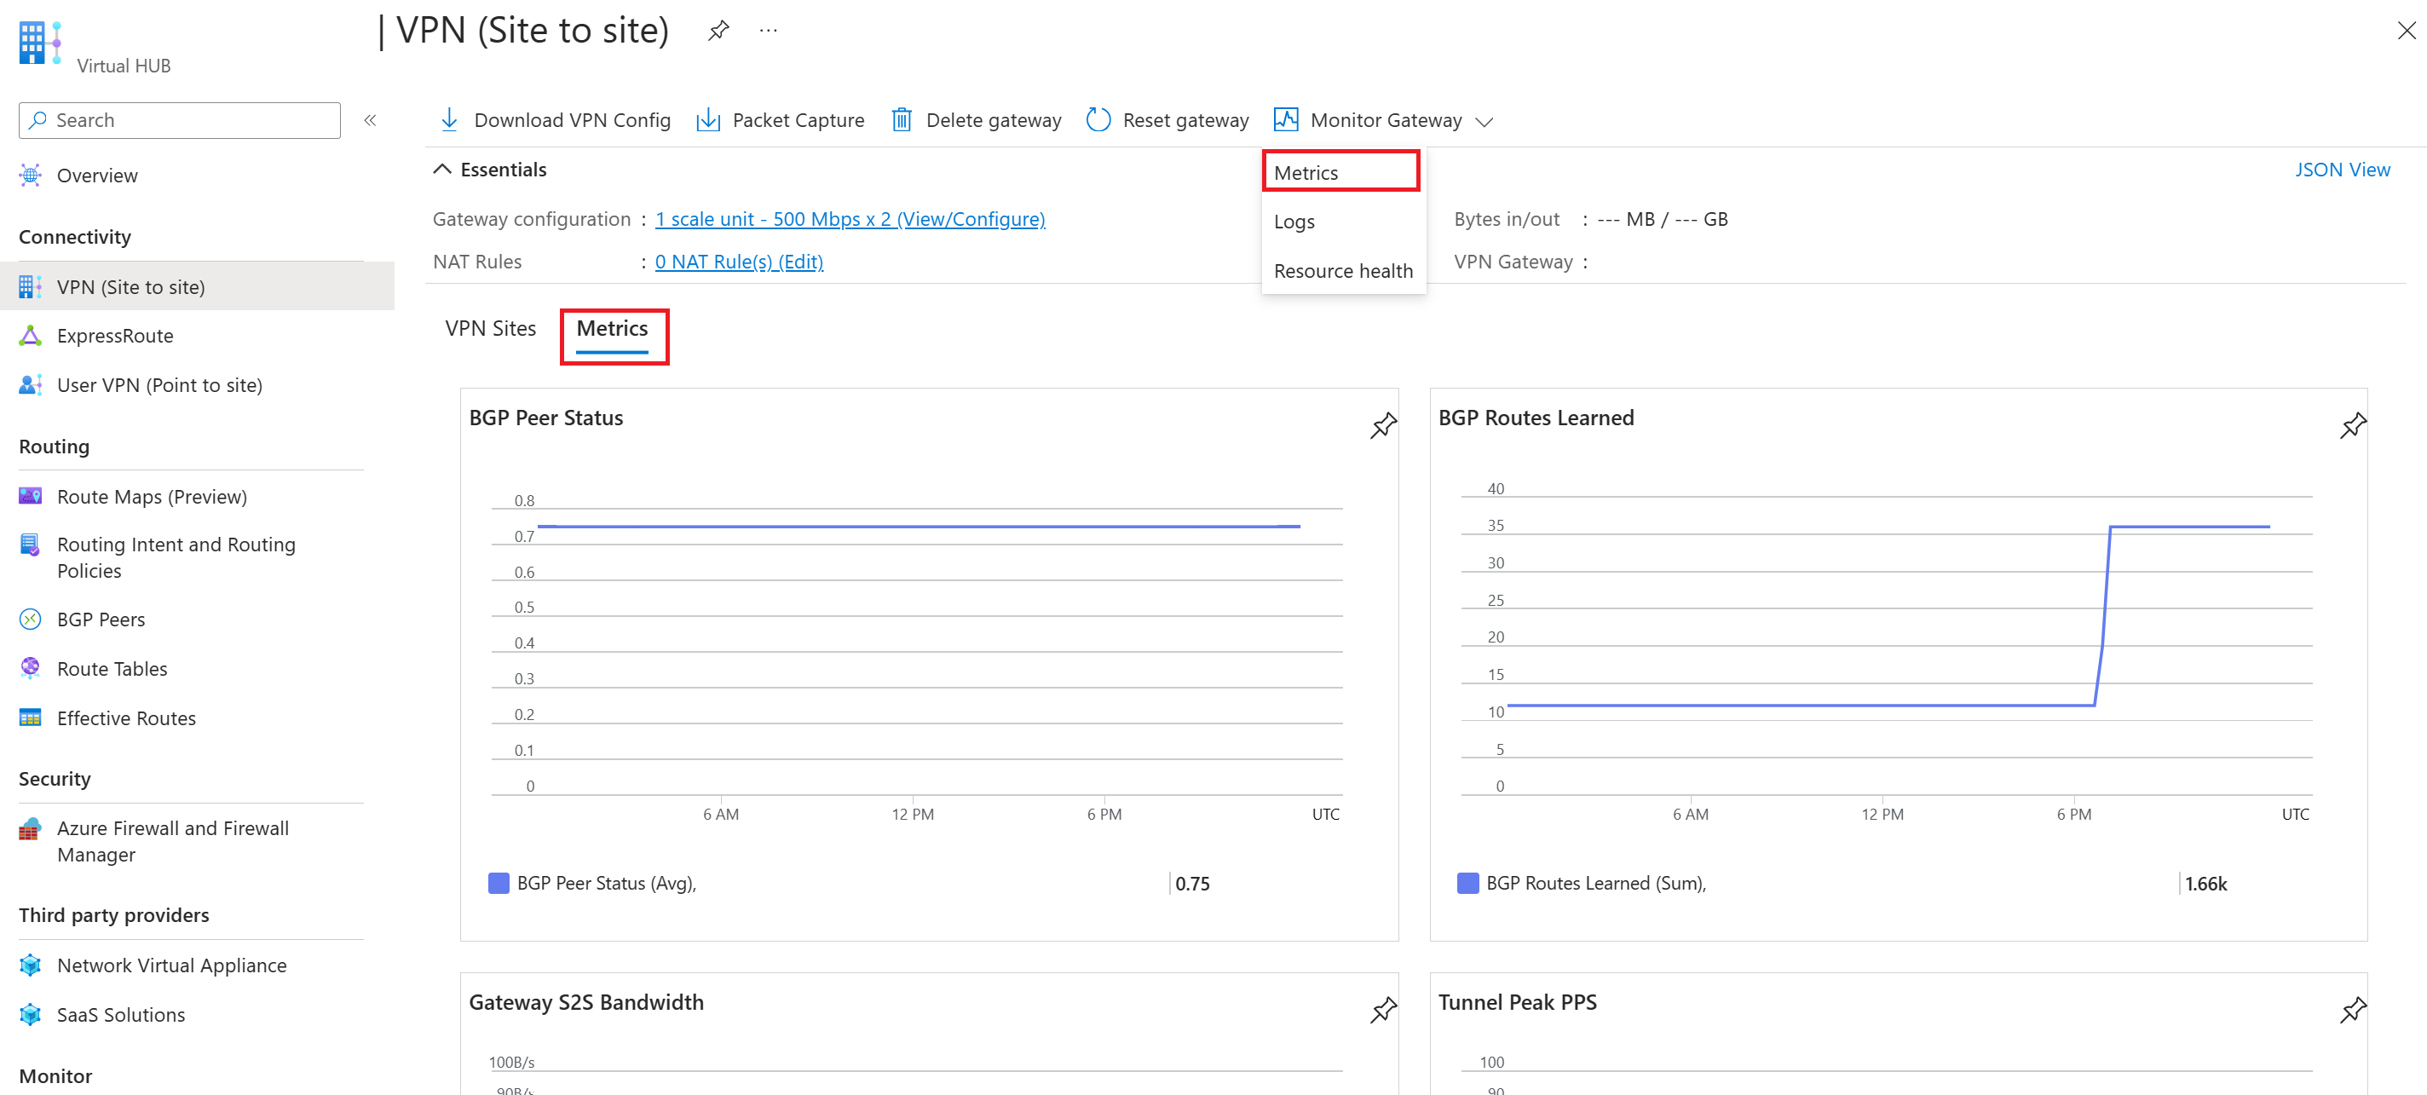This screenshot has width=2427, height=1095.
Task: Click the Route Maps icon
Action: 30,496
